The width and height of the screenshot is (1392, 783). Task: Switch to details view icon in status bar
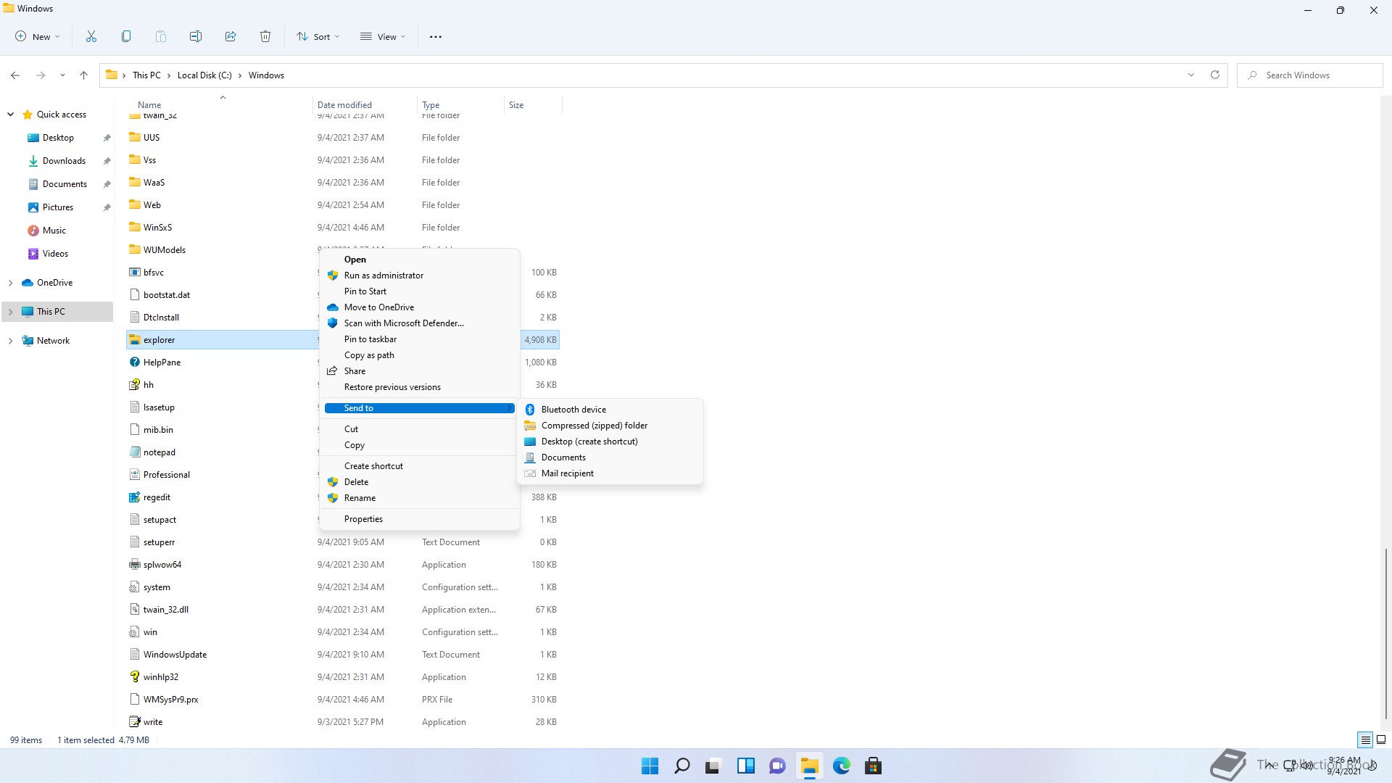[x=1365, y=740]
